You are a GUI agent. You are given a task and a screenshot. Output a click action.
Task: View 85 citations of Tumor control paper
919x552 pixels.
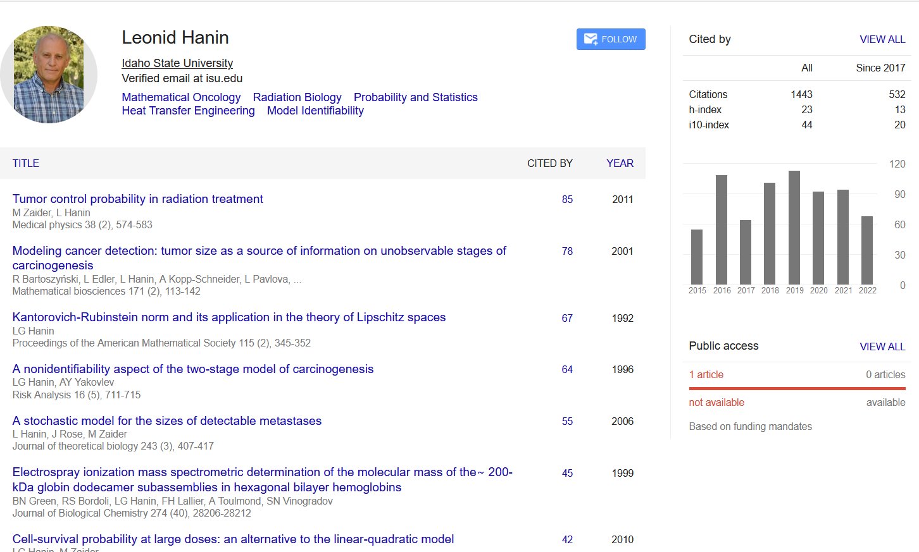click(x=567, y=199)
